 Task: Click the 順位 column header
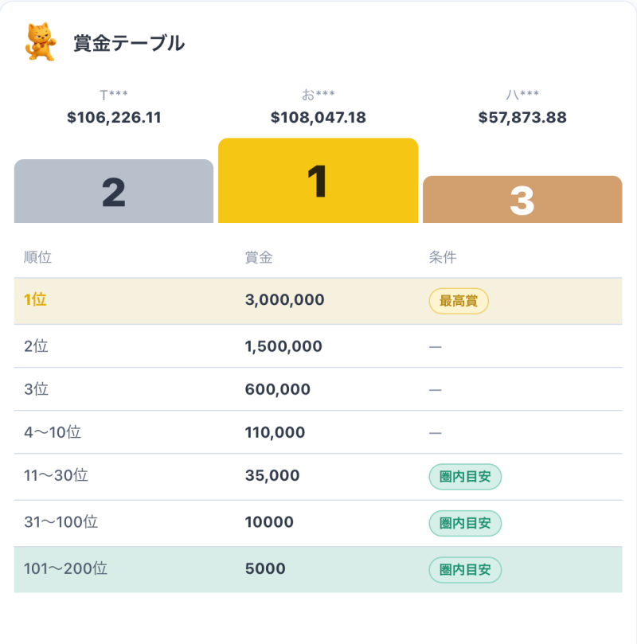coord(37,257)
